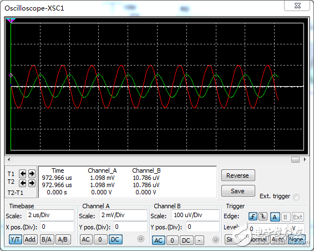Click the magenta T1 cursor marker triangle
The height and width of the screenshot is (251, 314).
[11, 20]
